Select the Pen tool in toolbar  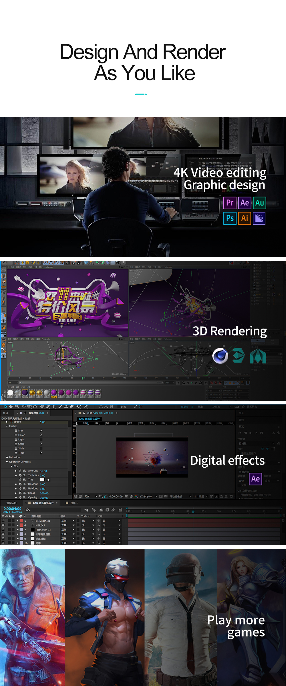point(48,406)
